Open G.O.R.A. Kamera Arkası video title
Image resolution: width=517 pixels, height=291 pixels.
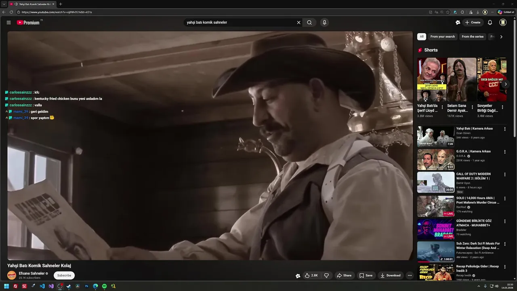pos(473,152)
